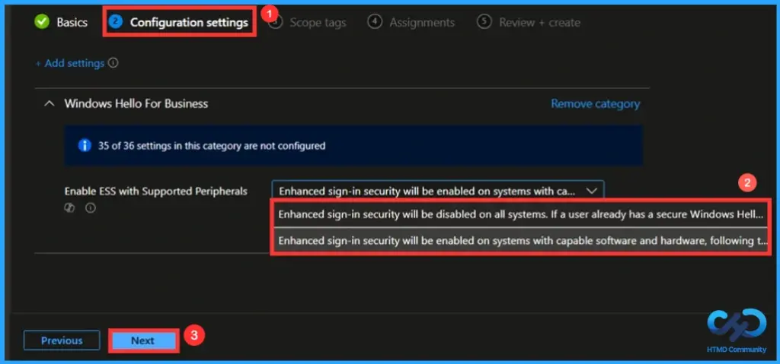The image size is (780, 364).
Task: Click the Enable ESS with Supported Peripherals label
Action: click(155, 191)
